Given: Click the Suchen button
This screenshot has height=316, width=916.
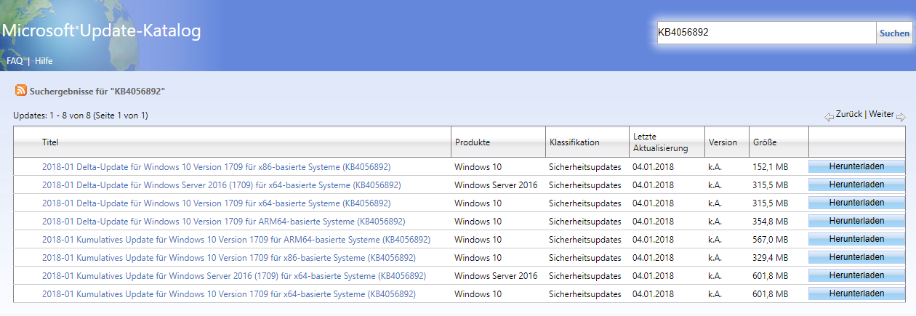Looking at the screenshot, I should (x=894, y=33).
